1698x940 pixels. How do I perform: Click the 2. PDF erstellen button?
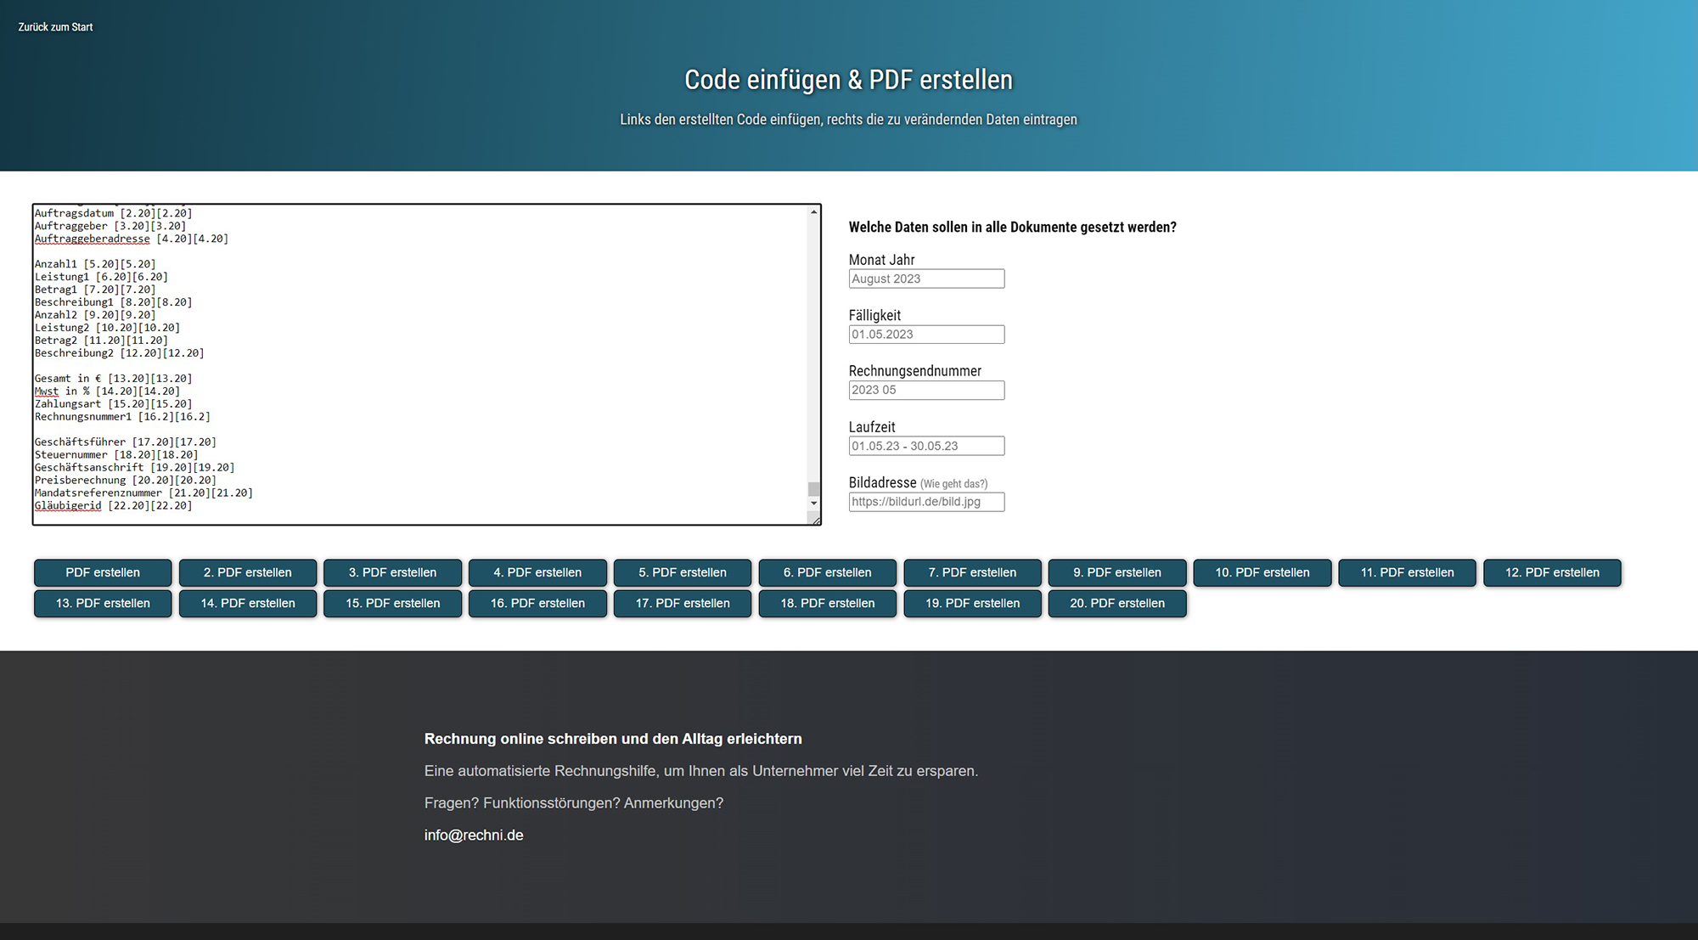pos(247,572)
